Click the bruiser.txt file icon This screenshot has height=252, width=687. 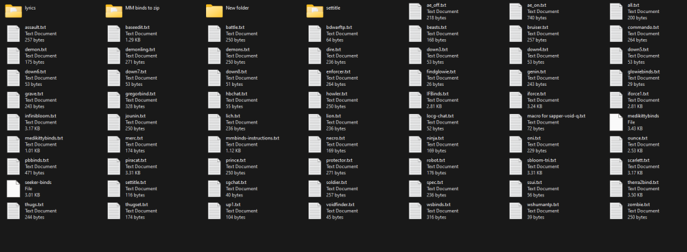point(515,34)
